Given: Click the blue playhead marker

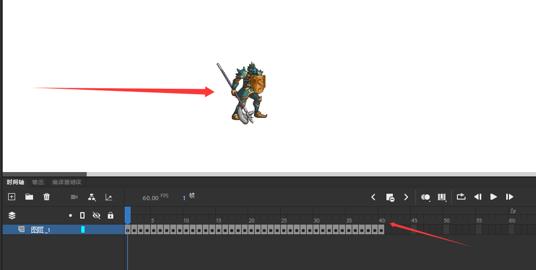Looking at the screenshot, I should (127, 215).
